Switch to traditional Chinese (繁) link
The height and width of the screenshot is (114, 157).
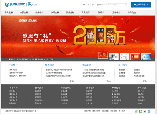tap(89, 5)
